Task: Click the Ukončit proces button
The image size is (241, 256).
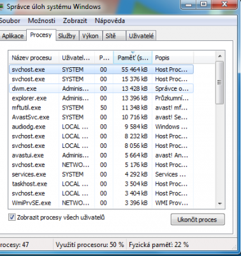Action: pos(198,220)
